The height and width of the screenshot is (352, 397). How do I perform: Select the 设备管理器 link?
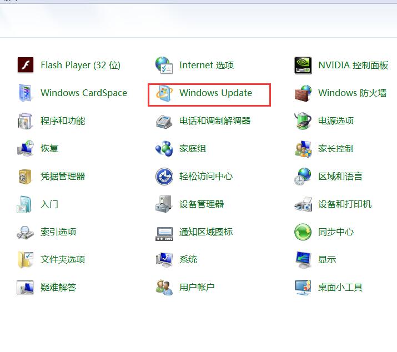(202, 204)
